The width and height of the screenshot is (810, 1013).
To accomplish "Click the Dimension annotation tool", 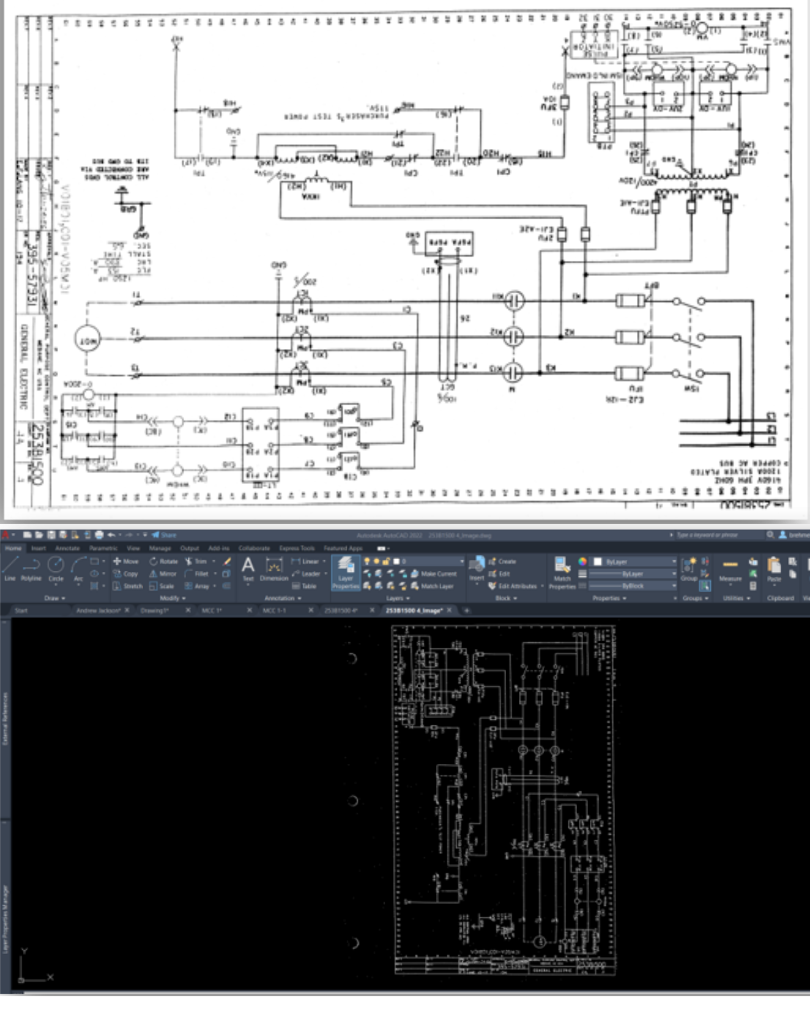I will (274, 569).
